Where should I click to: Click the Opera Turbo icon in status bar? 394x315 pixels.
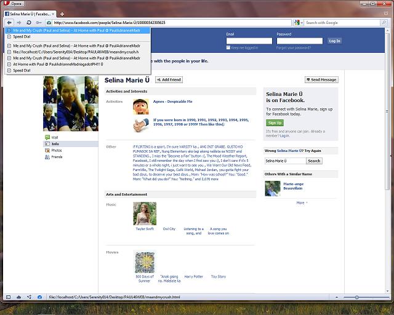coord(39,297)
